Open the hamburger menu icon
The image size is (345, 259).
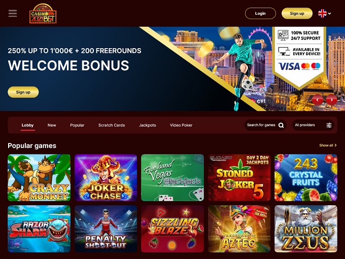click(13, 13)
